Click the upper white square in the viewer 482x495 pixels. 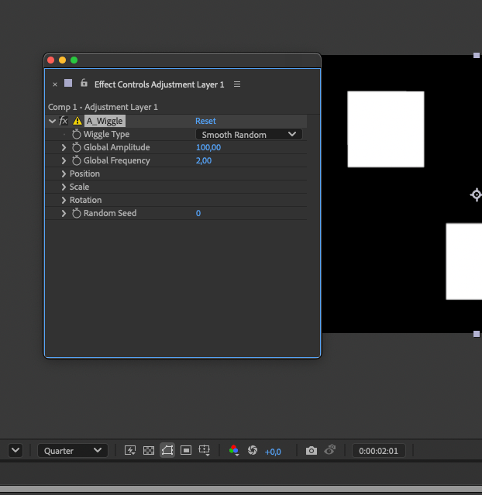pyautogui.click(x=386, y=129)
